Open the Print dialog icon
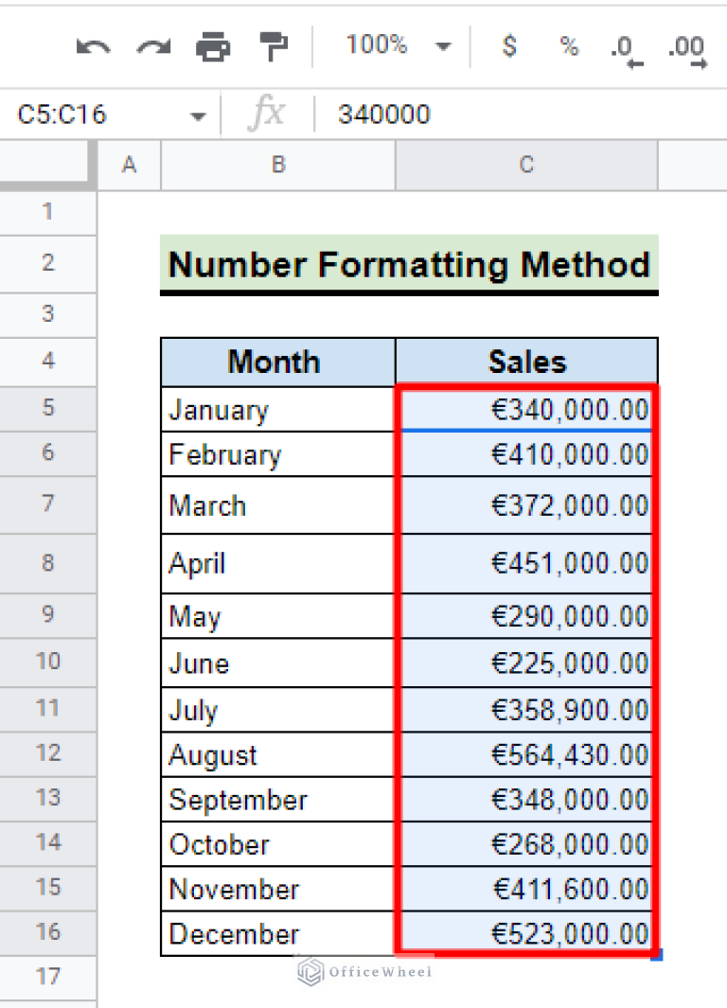Screen dimensions: 727x1008 tap(212, 46)
